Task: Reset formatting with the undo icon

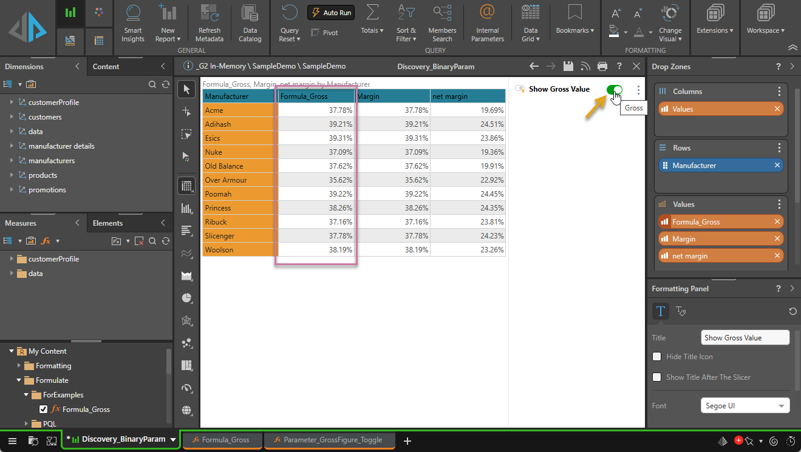Action: click(792, 311)
